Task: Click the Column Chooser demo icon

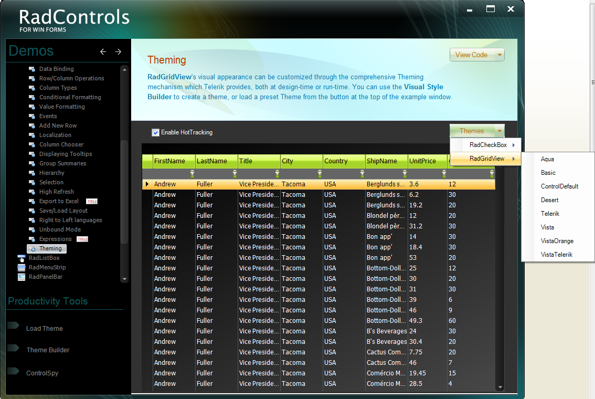Action: pos(32,145)
